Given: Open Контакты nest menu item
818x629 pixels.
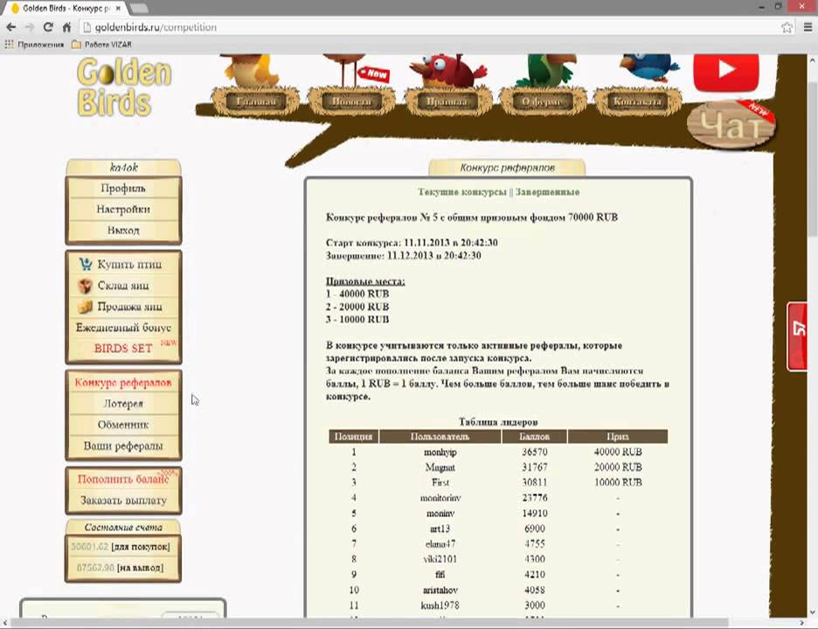Looking at the screenshot, I should 637,101.
